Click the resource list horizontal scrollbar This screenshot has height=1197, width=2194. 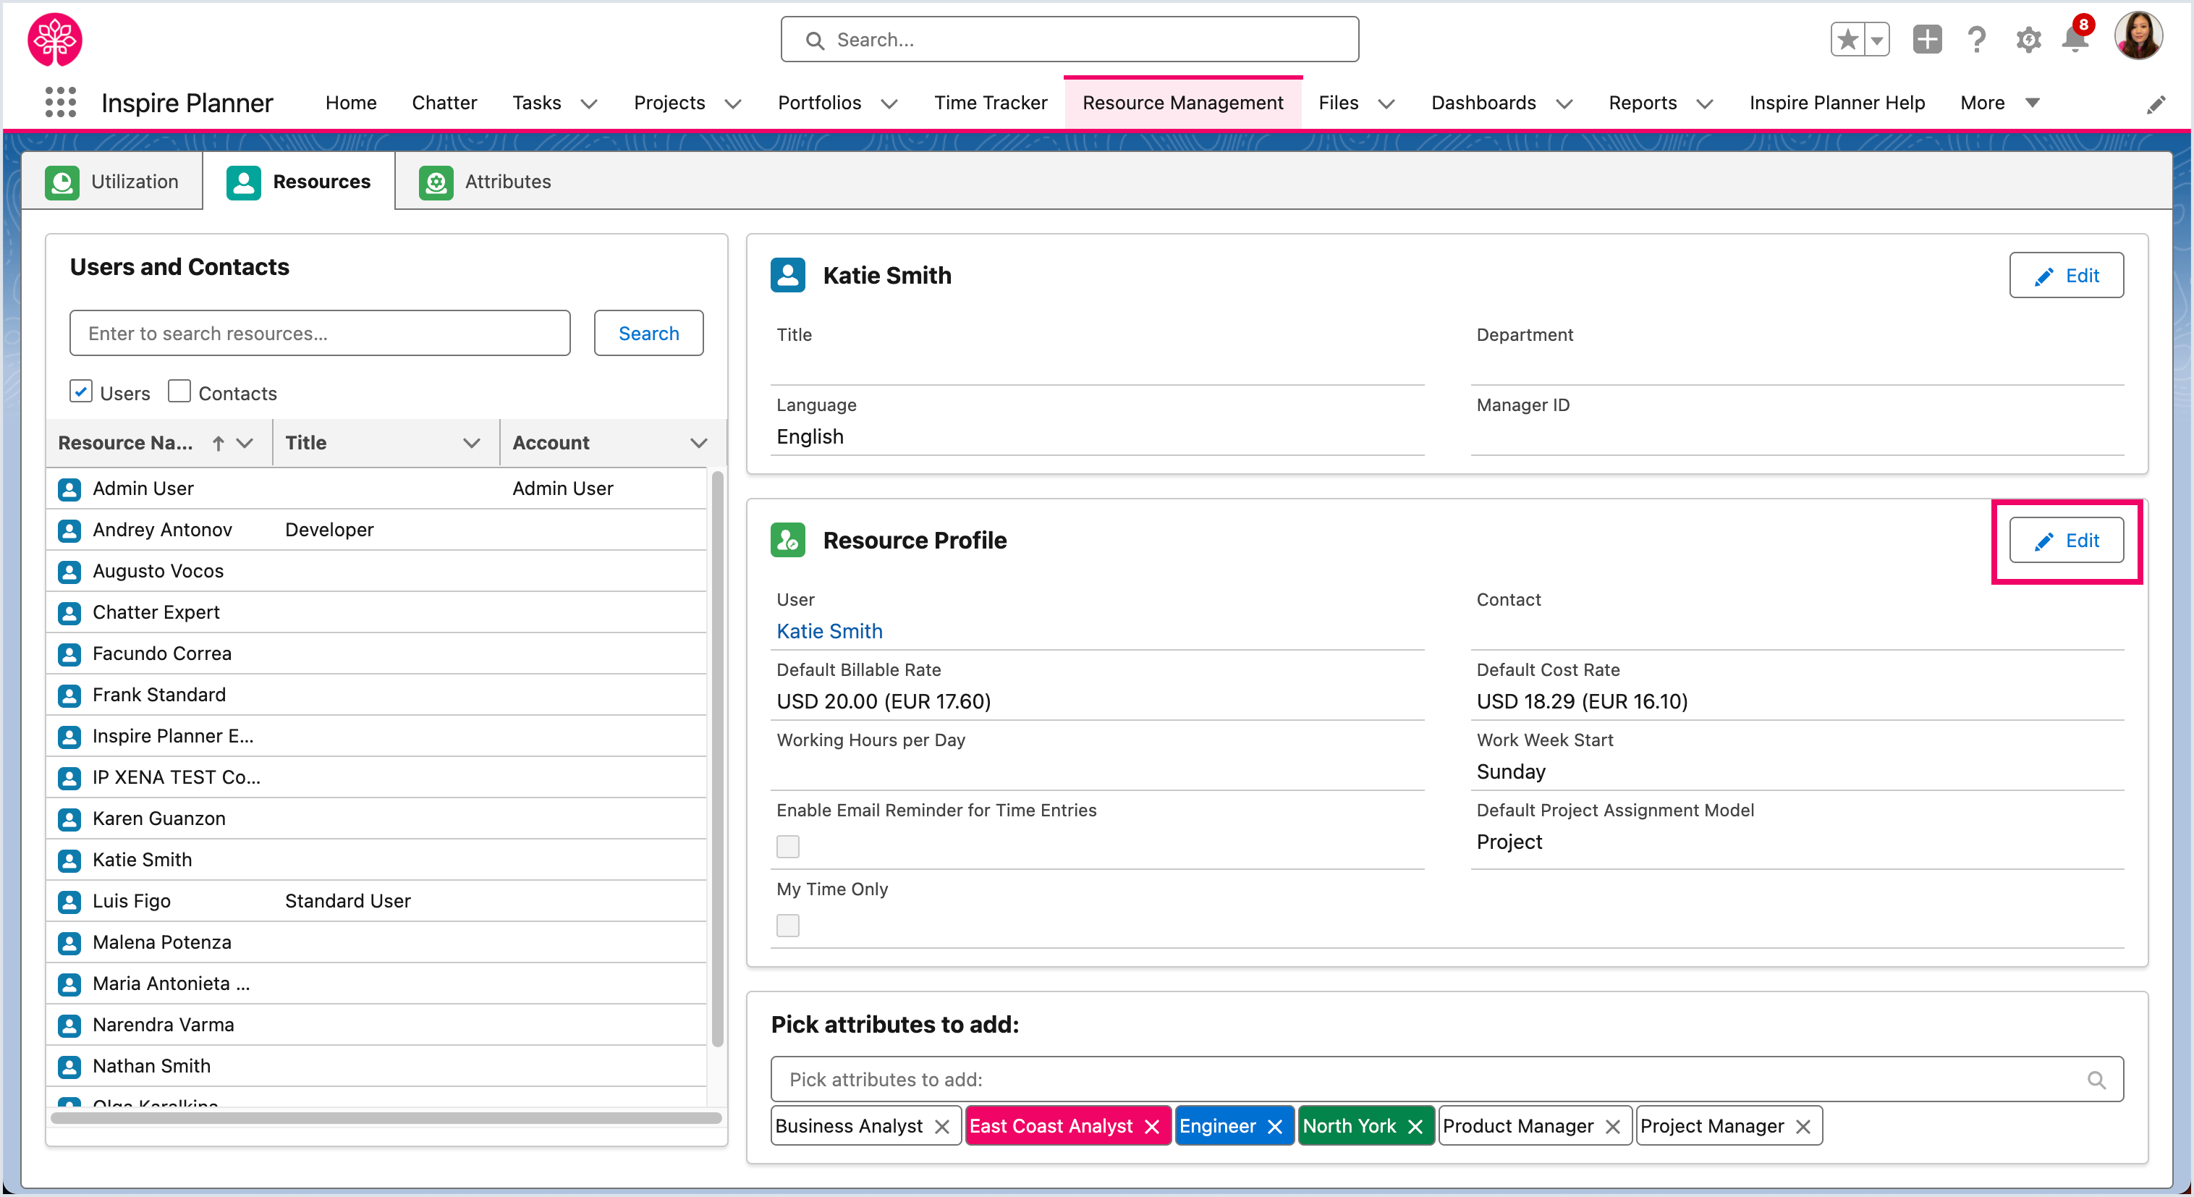pyautogui.click(x=386, y=1119)
